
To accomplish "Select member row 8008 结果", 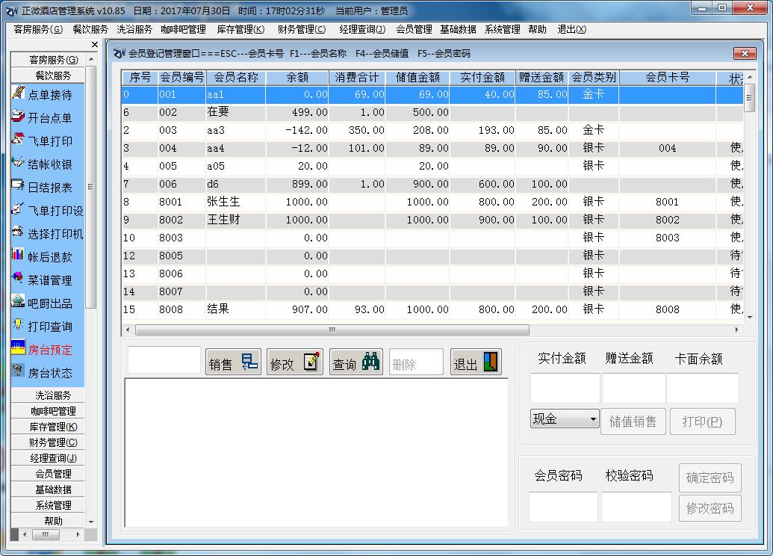I will [432, 309].
